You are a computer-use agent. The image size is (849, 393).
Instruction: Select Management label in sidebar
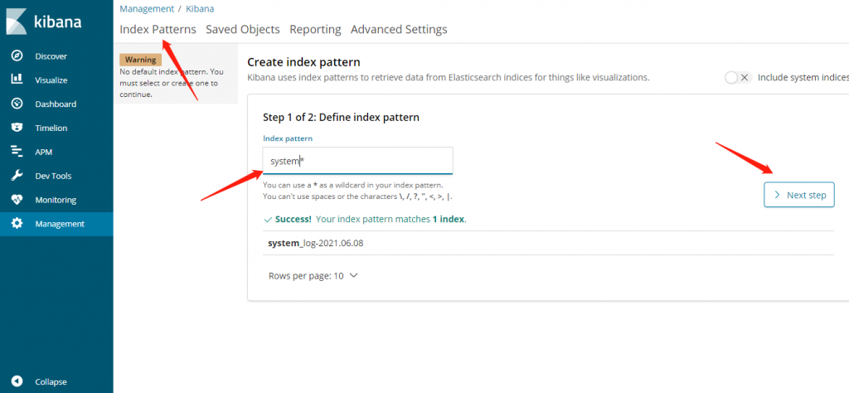pos(60,224)
